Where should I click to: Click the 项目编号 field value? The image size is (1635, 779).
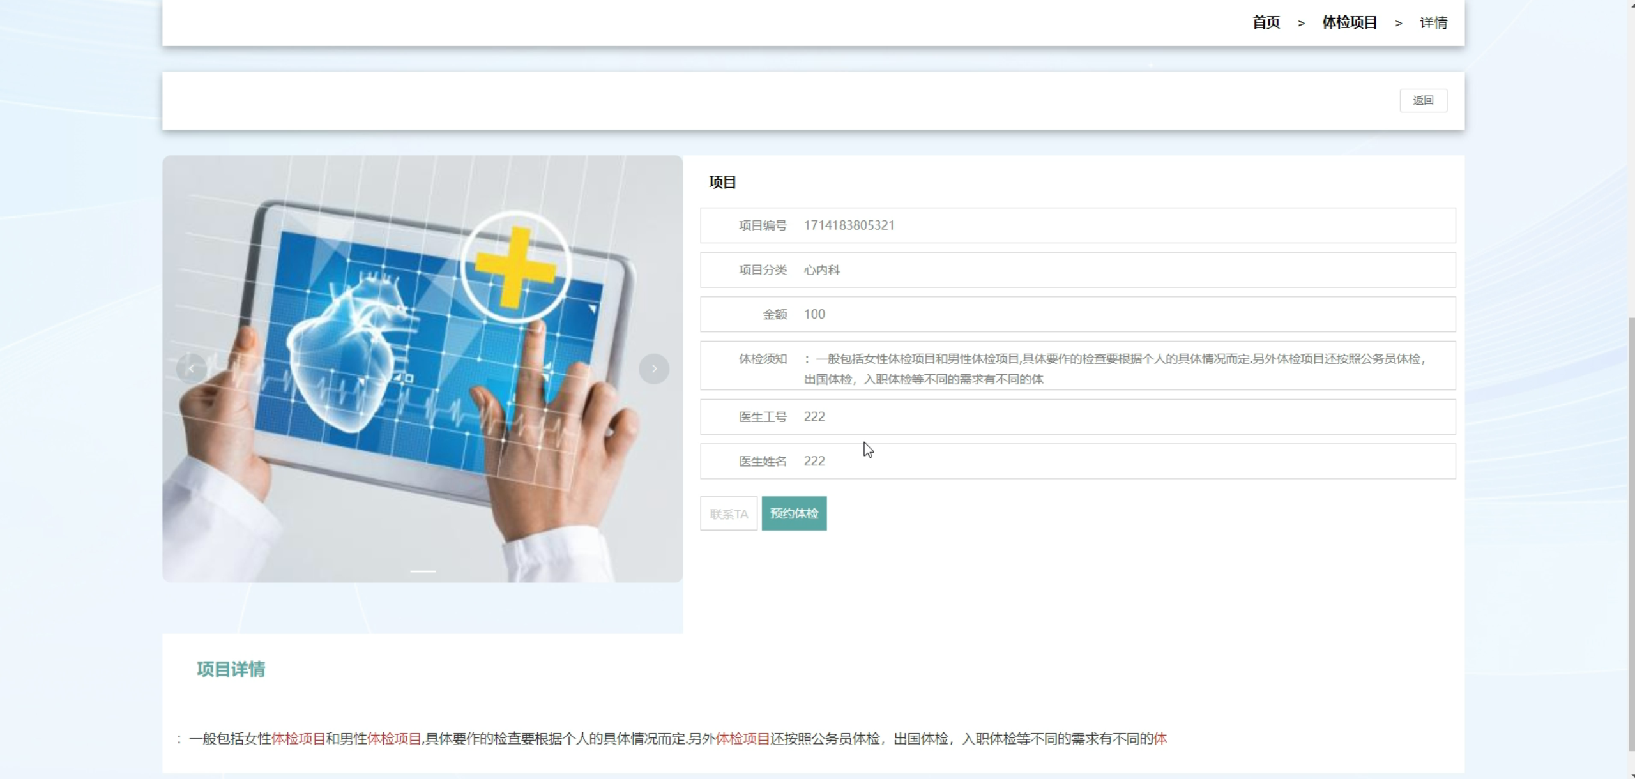pyautogui.click(x=849, y=225)
